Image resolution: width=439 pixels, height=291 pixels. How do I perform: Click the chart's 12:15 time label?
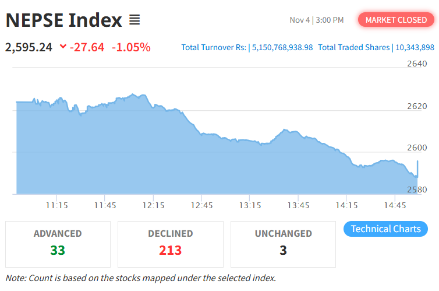154,205
